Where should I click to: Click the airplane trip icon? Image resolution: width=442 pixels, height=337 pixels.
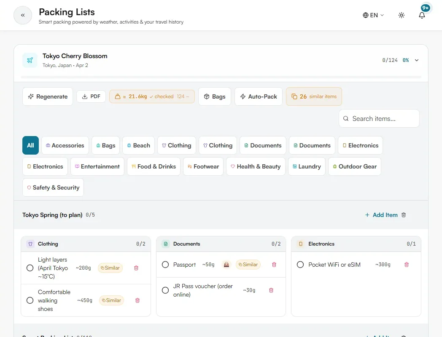coord(30,60)
